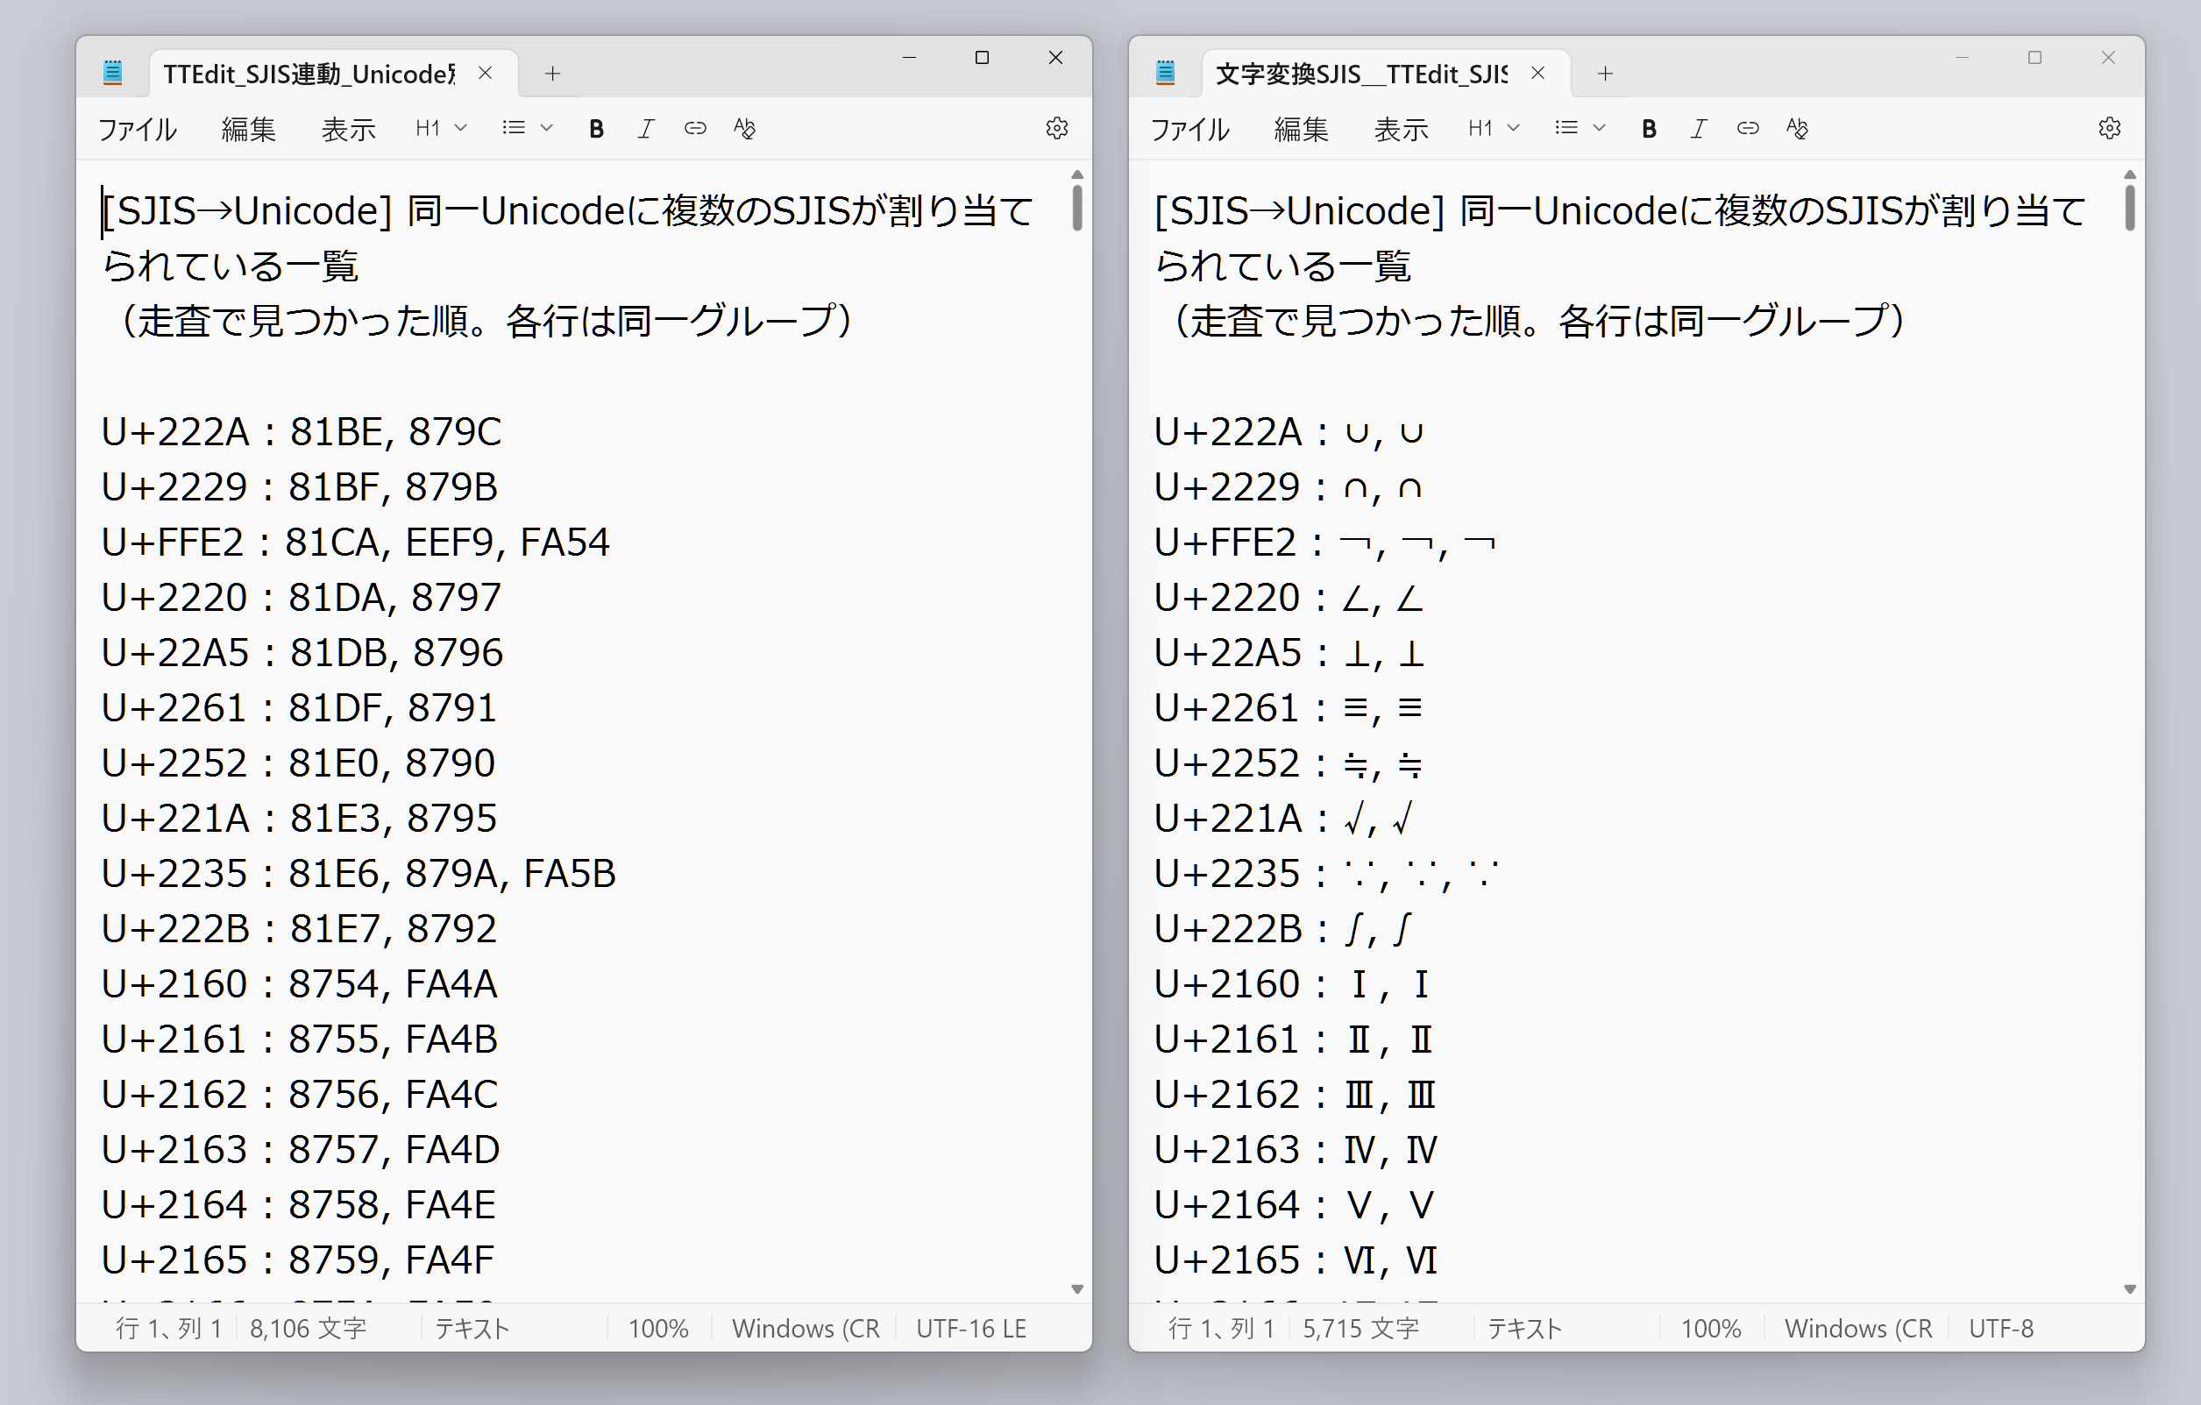Open ファイル menu in left Notepad
Image resolution: width=2201 pixels, height=1405 pixels.
[137, 130]
